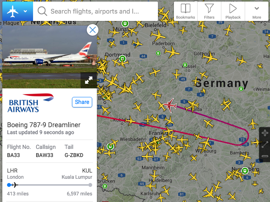This screenshot has width=270, height=202.
Task: Select the red BA33 aircraft on map
Action: [x=170, y=105]
